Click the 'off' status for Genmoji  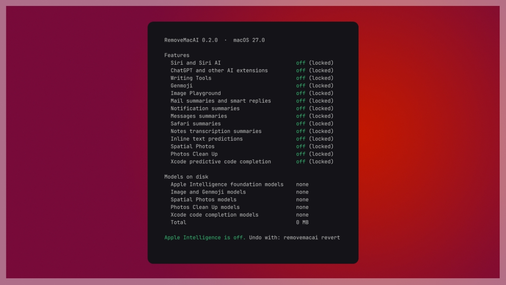pyautogui.click(x=301, y=85)
